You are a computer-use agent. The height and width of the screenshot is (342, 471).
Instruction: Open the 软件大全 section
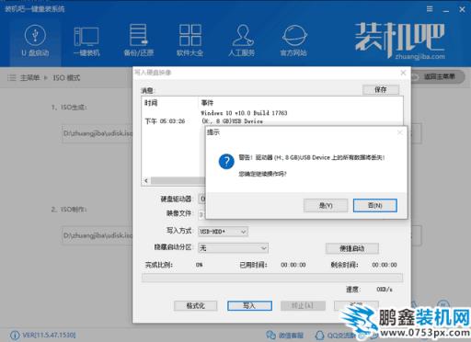click(x=190, y=40)
